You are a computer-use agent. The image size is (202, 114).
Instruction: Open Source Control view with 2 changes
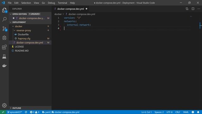4,29
